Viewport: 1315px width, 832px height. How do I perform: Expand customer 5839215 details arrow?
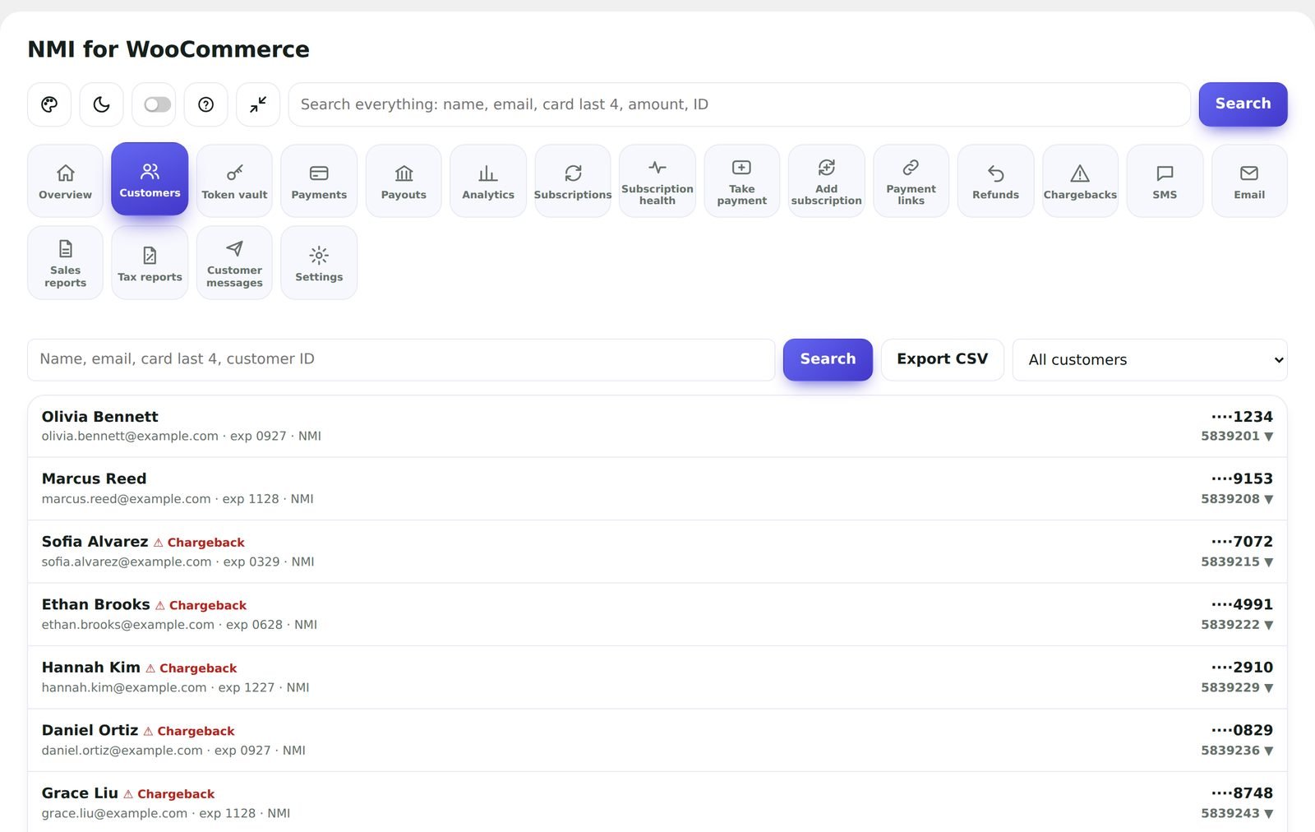[x=1269, y=562]
